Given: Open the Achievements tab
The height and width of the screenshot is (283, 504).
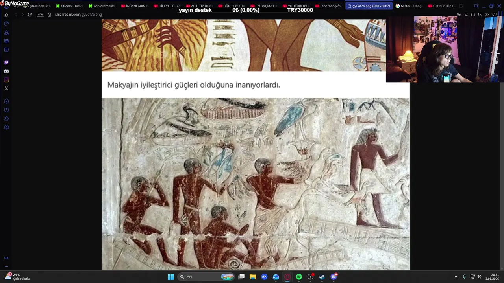Looking at the screenshot, I should tap(102, 6).
